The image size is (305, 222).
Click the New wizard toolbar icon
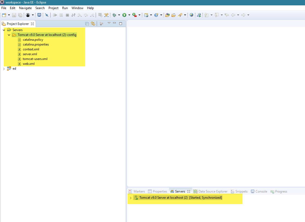pyautogui.click(x=4, y=15)
